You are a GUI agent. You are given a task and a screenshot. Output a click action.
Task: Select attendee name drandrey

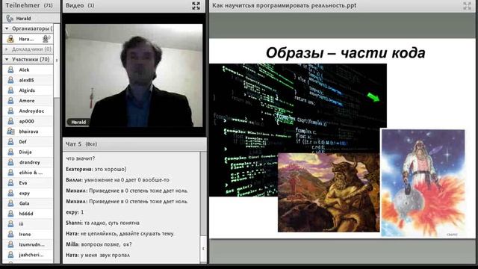tap(30, 162)
